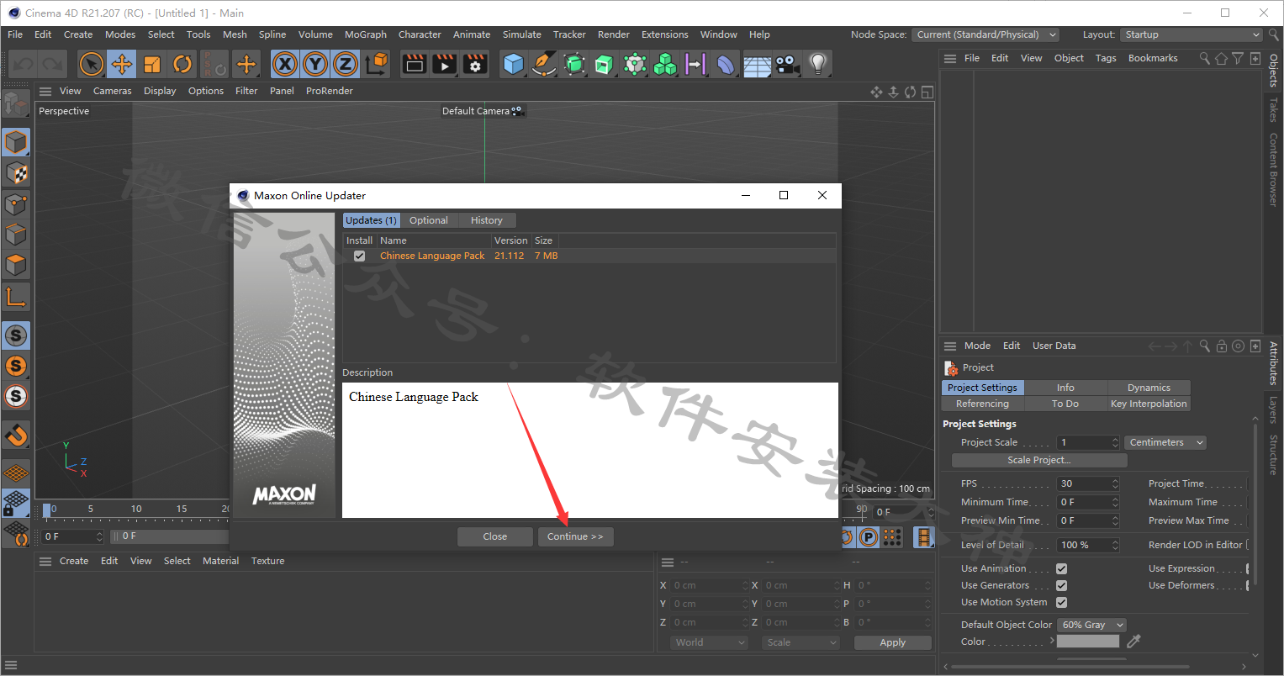The width and height of the screenshot is (1284, 676).
Task: Enable the Axis mode tool
Action: (x=16, y=296)
